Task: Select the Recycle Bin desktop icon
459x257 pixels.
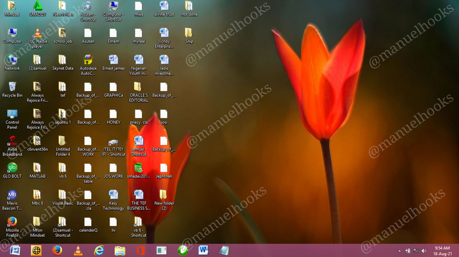Action: coord(12,89)
